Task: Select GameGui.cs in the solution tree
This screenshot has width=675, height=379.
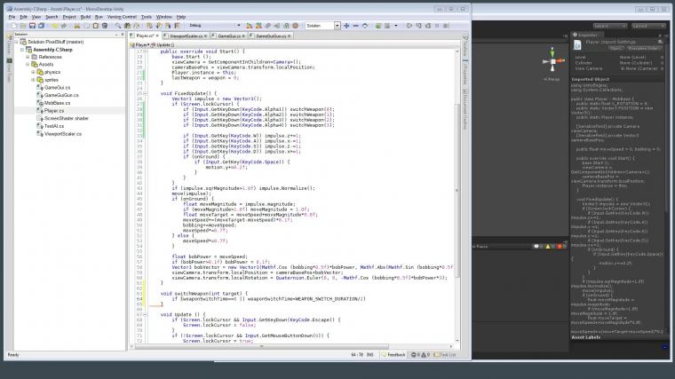Action: (x=57, y=88)
